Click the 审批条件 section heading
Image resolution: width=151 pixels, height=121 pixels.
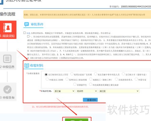pyautogui.click(x=37, y=24)
